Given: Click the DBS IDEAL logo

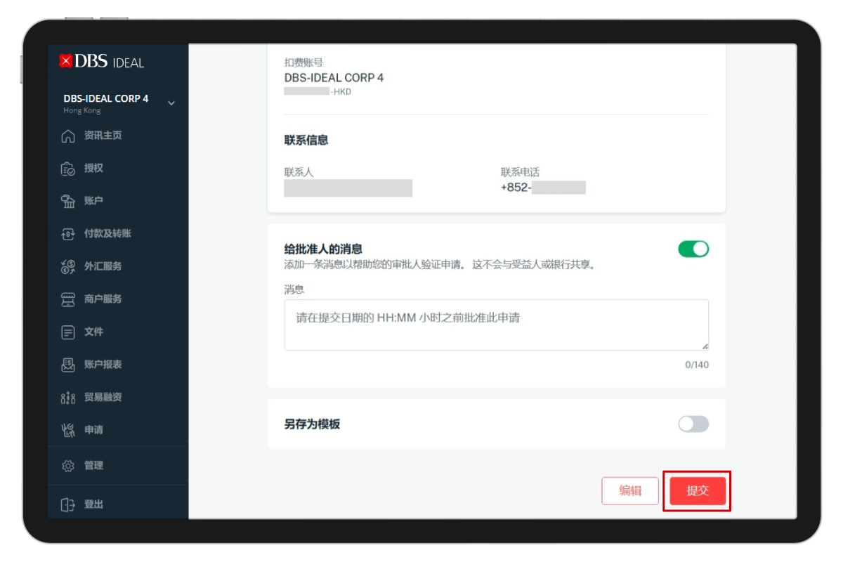Looking at the screenshot, I should (x=102, y=62).
